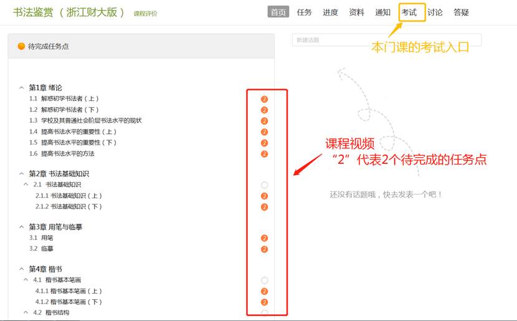Click orange task badge for section 1.1
This screenshot has width=517, height=321.
[264, 99]
